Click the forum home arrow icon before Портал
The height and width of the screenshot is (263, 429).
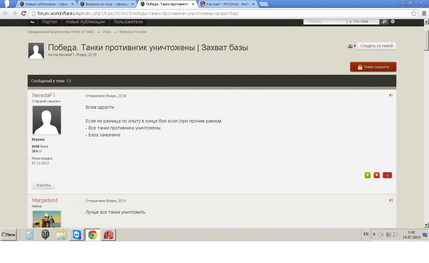coord(33,22)
